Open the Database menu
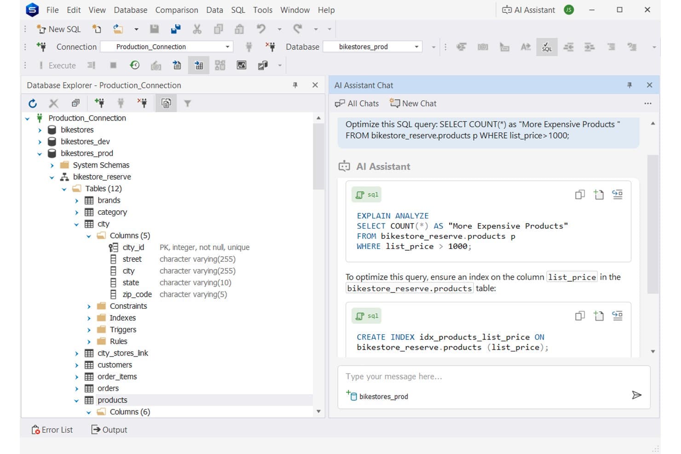The width and height of the screenshot is (681, 454). click(131, 10)
